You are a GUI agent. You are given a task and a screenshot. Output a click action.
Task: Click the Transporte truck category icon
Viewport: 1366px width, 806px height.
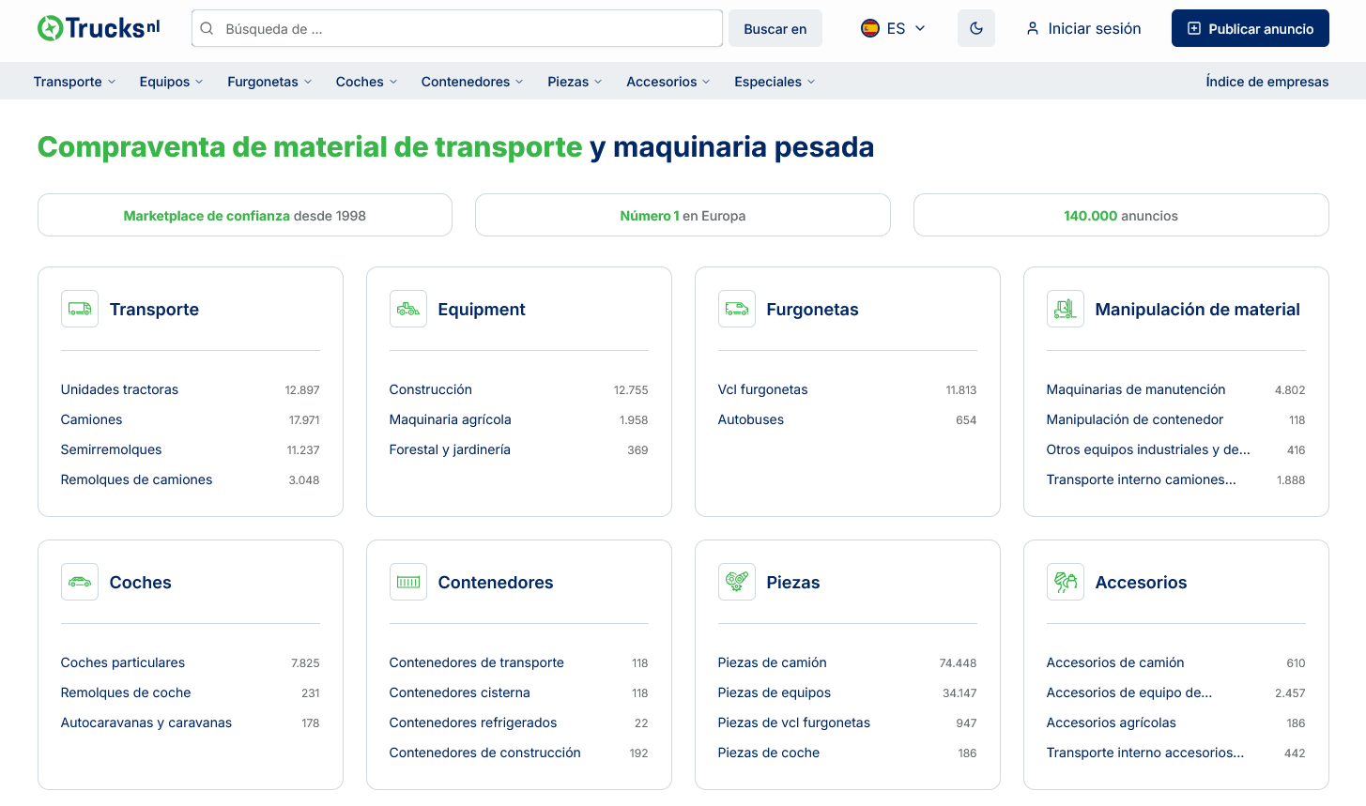coord(80,309)
